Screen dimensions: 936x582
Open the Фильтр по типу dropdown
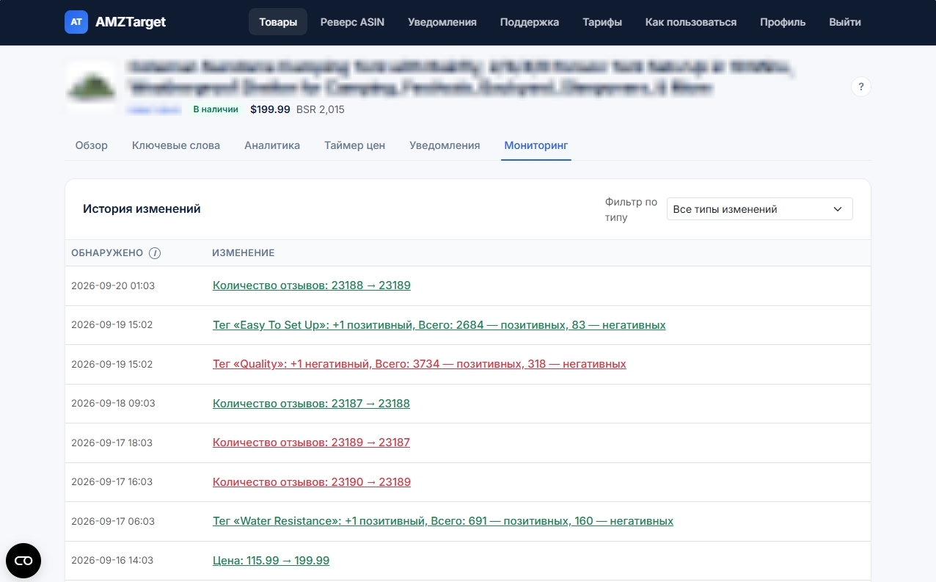(x=759, y=209)
